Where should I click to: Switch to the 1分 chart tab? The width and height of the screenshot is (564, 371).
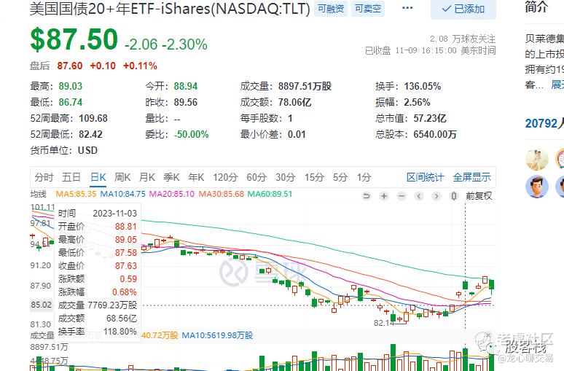(x=364, y=177)
